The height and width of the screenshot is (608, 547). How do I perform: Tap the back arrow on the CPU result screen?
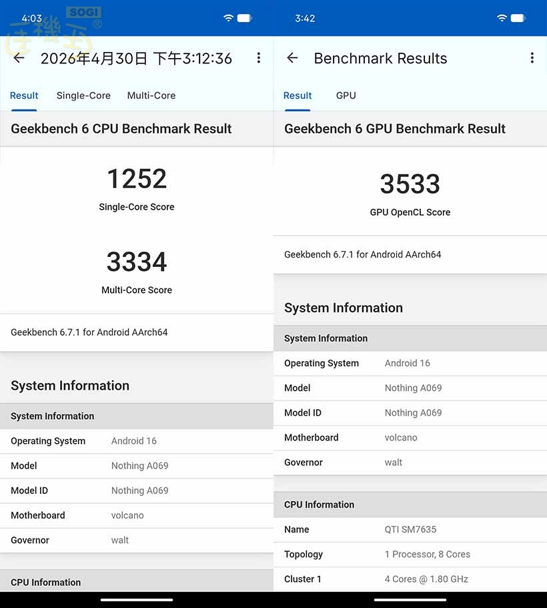(19, 58)
